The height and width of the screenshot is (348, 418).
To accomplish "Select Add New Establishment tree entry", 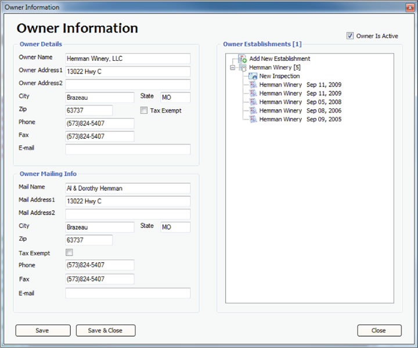I will [280, 59].
